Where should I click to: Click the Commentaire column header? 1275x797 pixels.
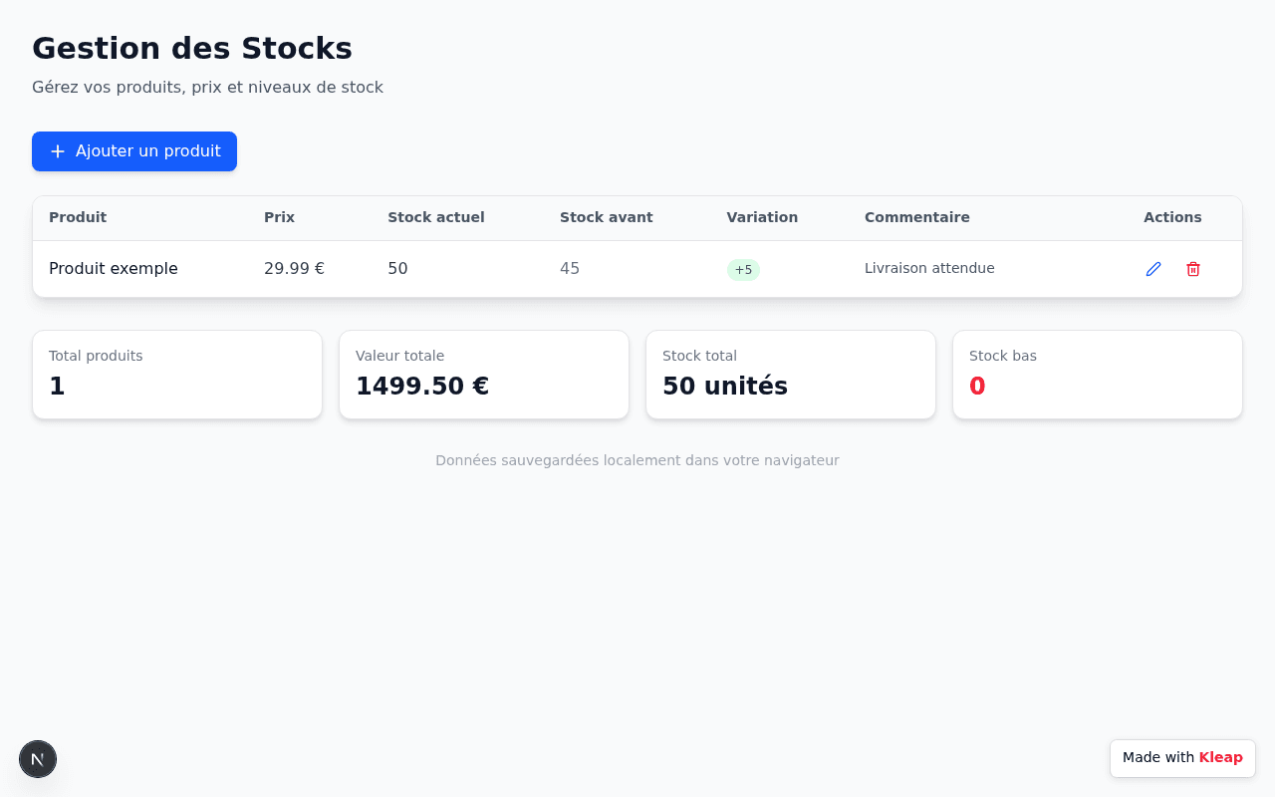(917, 217)
